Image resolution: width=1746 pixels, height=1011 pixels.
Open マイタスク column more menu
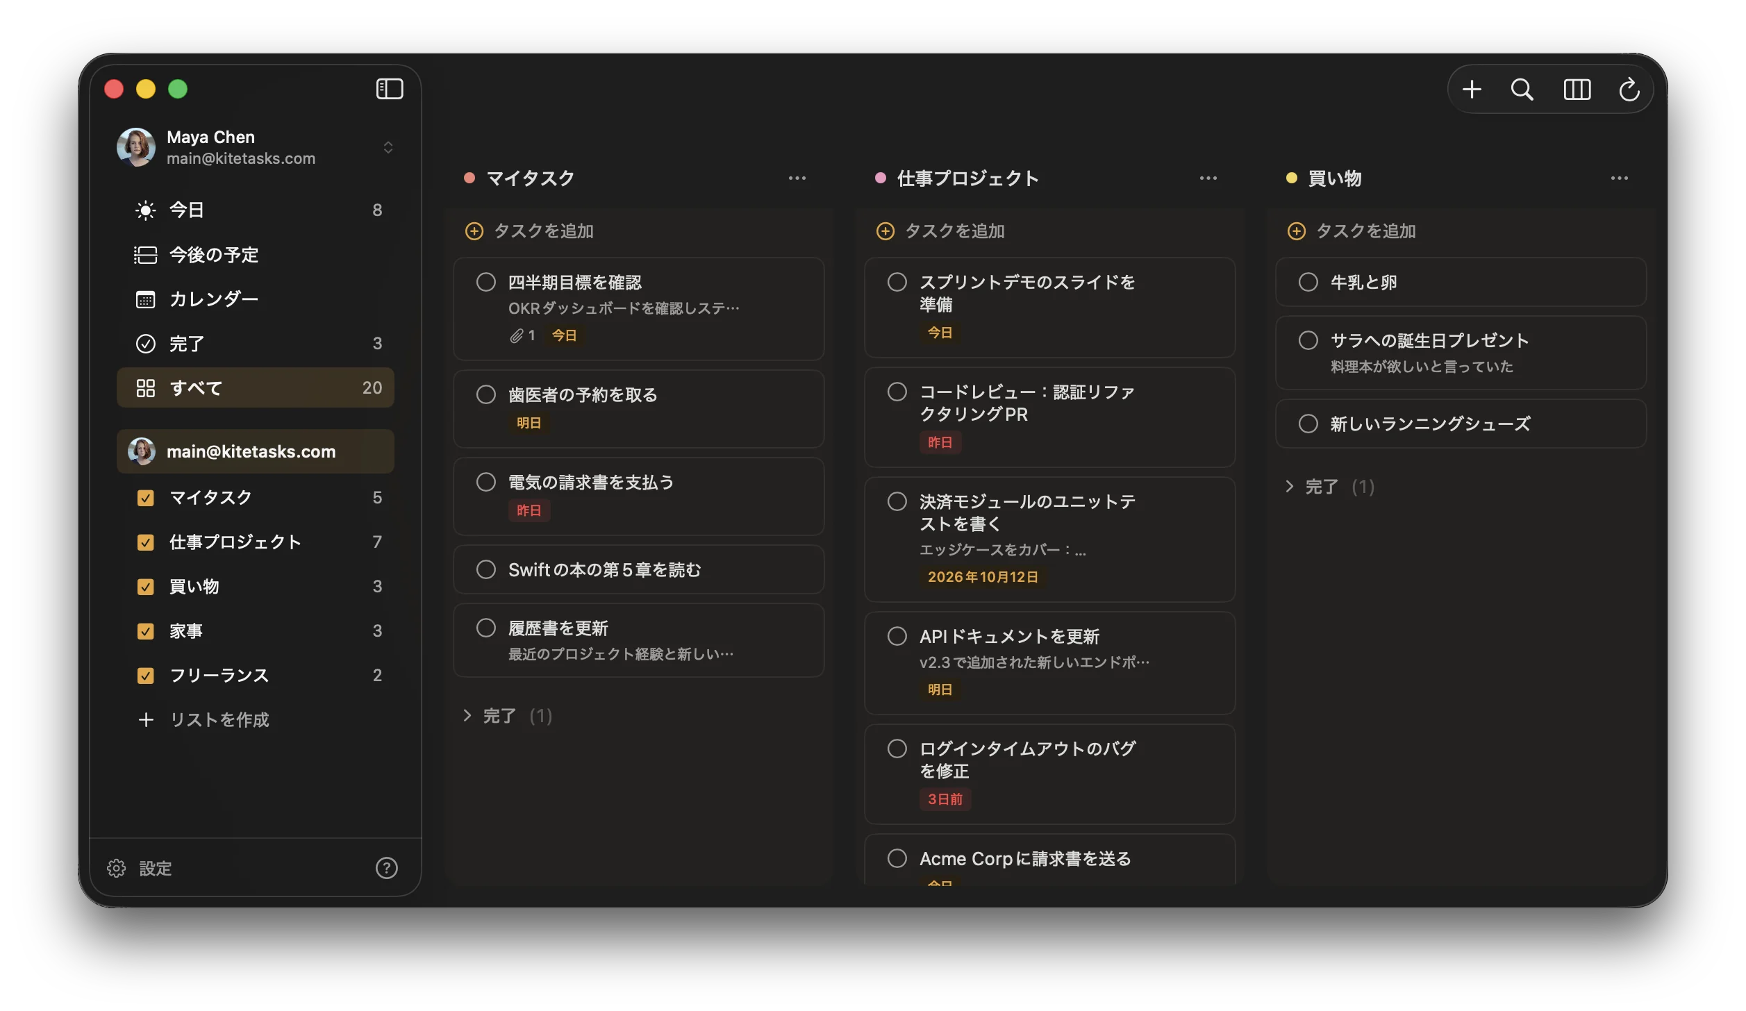click(797, 178)
